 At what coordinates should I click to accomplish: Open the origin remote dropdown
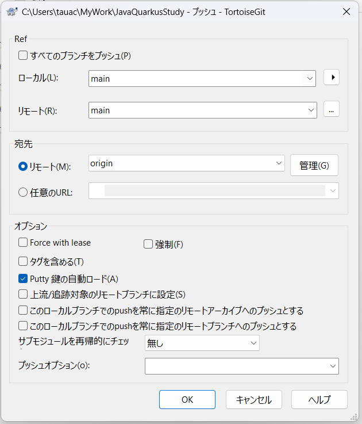(x=279, y=163)
